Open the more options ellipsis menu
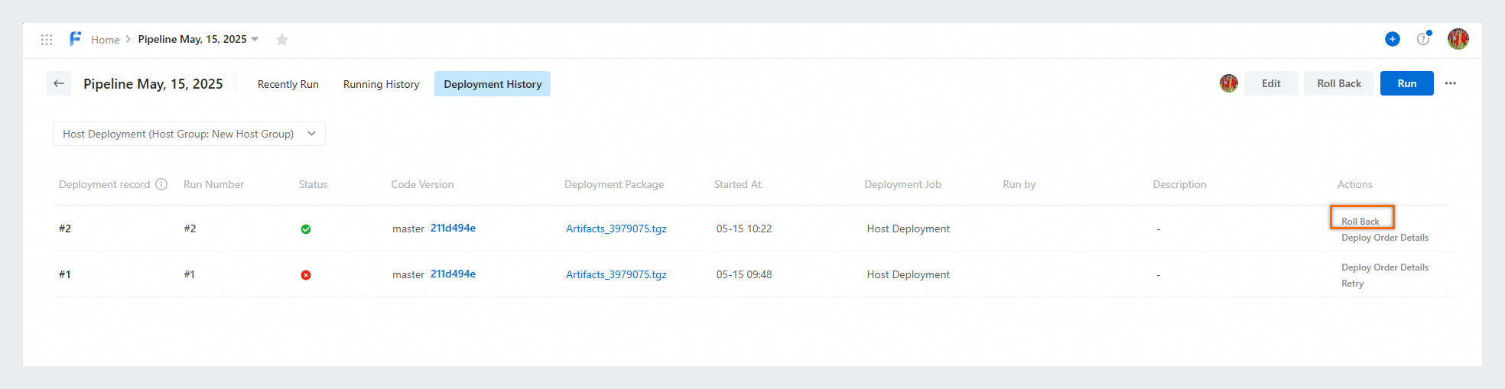 tap(1451, 83)
